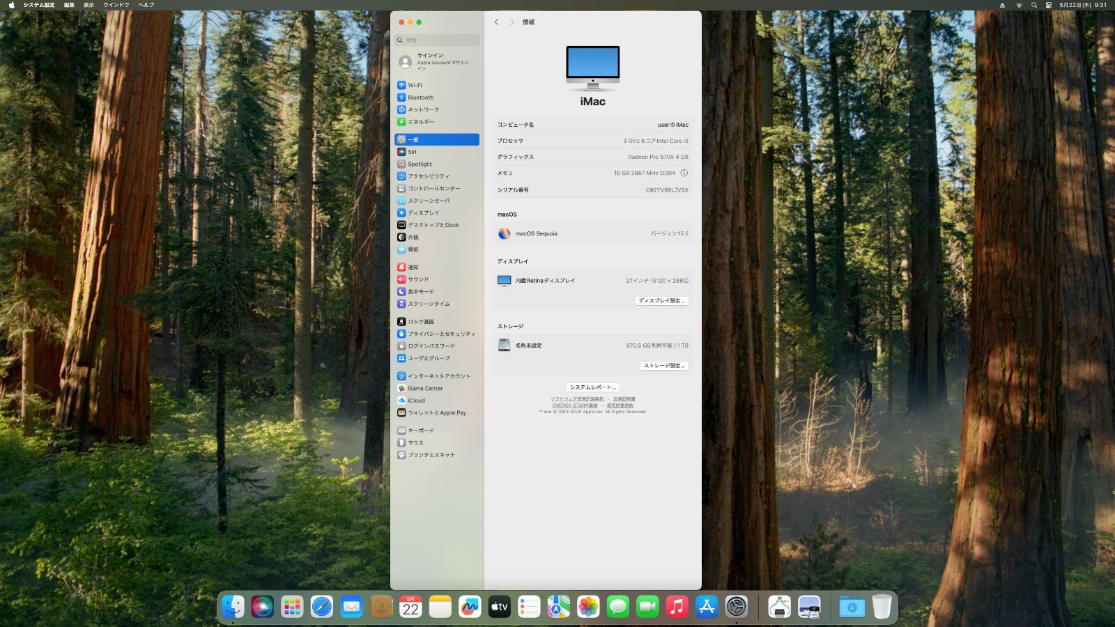Go forward with the right chevron

(512, 22)
